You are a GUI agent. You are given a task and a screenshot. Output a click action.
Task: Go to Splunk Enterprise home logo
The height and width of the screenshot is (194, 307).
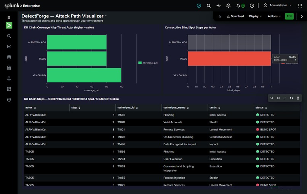(22, 6)
